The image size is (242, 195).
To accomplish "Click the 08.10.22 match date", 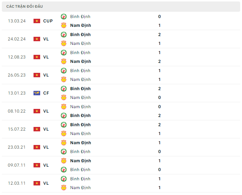I will click(17, 111).
